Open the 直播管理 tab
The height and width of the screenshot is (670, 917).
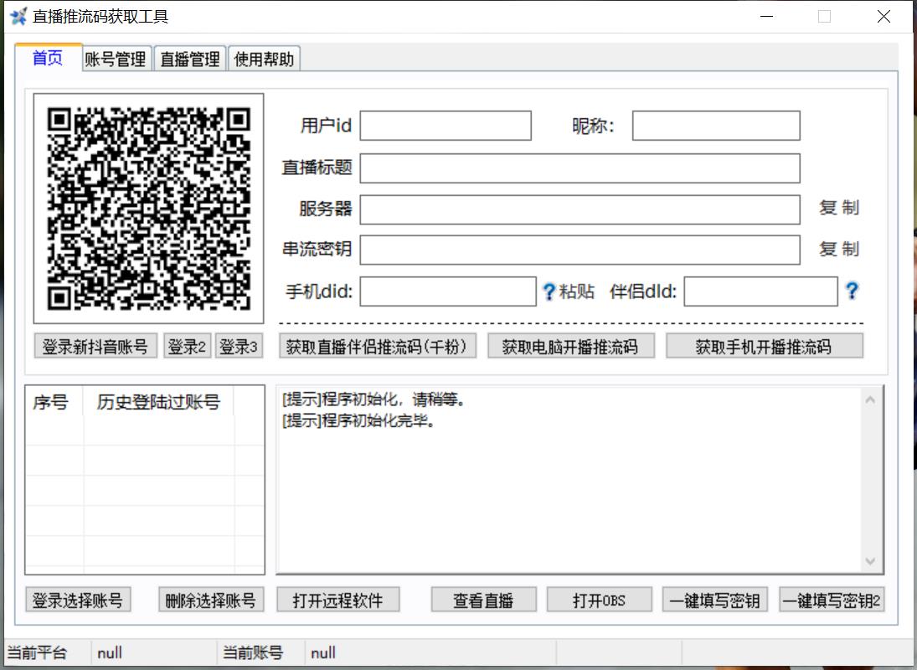coord(190,59)
